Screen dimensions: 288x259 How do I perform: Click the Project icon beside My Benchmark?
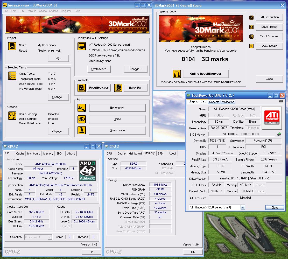click(x=12, y=46)
